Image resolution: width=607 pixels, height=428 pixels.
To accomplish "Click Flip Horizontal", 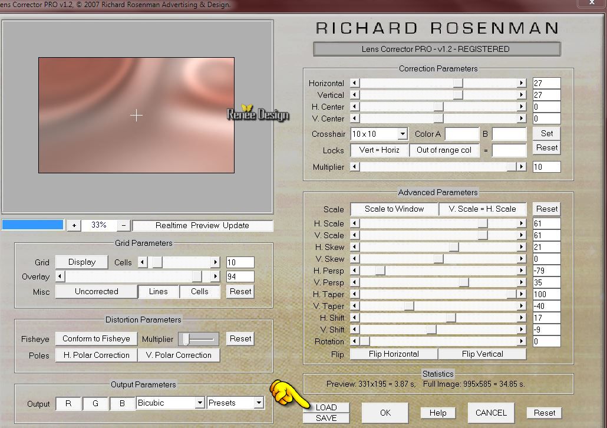I will point(394,354).
